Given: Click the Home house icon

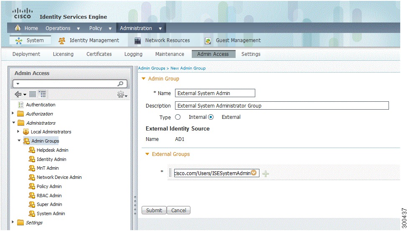Looking at the screenshot, I should point(18,28).
